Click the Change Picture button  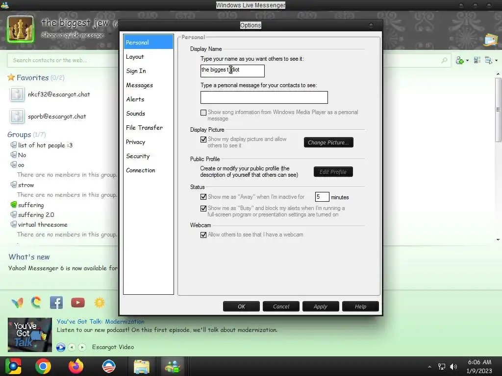[x=328, y=142]
